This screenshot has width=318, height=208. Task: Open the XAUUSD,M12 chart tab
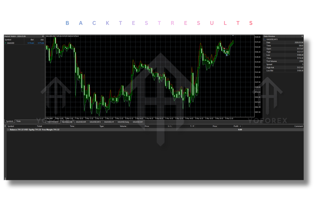95,122
